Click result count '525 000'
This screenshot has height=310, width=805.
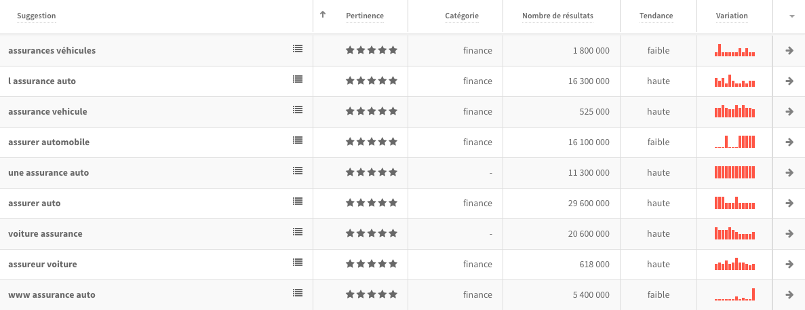click(x=595, y=111)
